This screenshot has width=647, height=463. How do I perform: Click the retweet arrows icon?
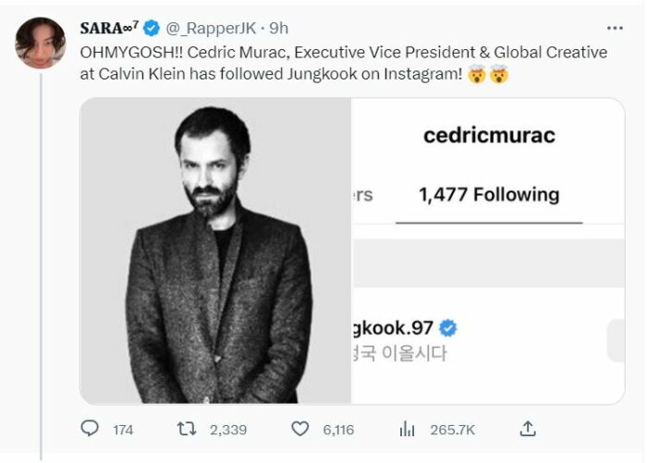187,429
